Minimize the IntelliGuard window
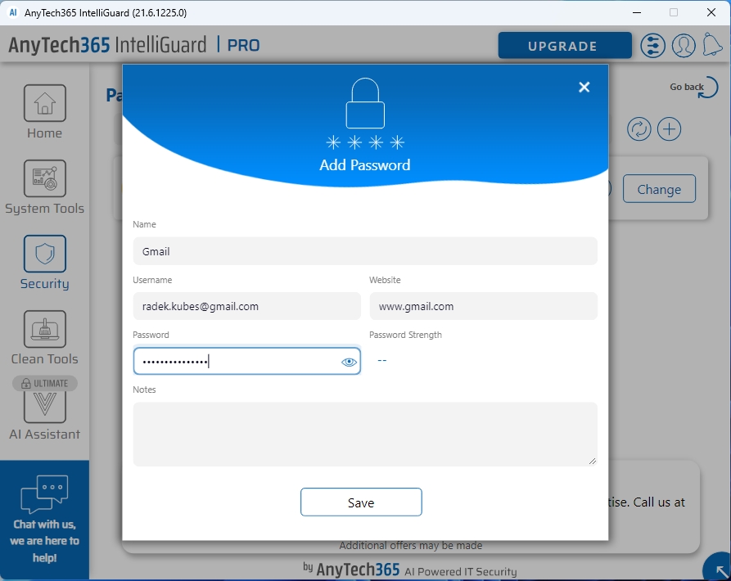Viewport: 731px width, 581px height. click(x=637, y=12)
